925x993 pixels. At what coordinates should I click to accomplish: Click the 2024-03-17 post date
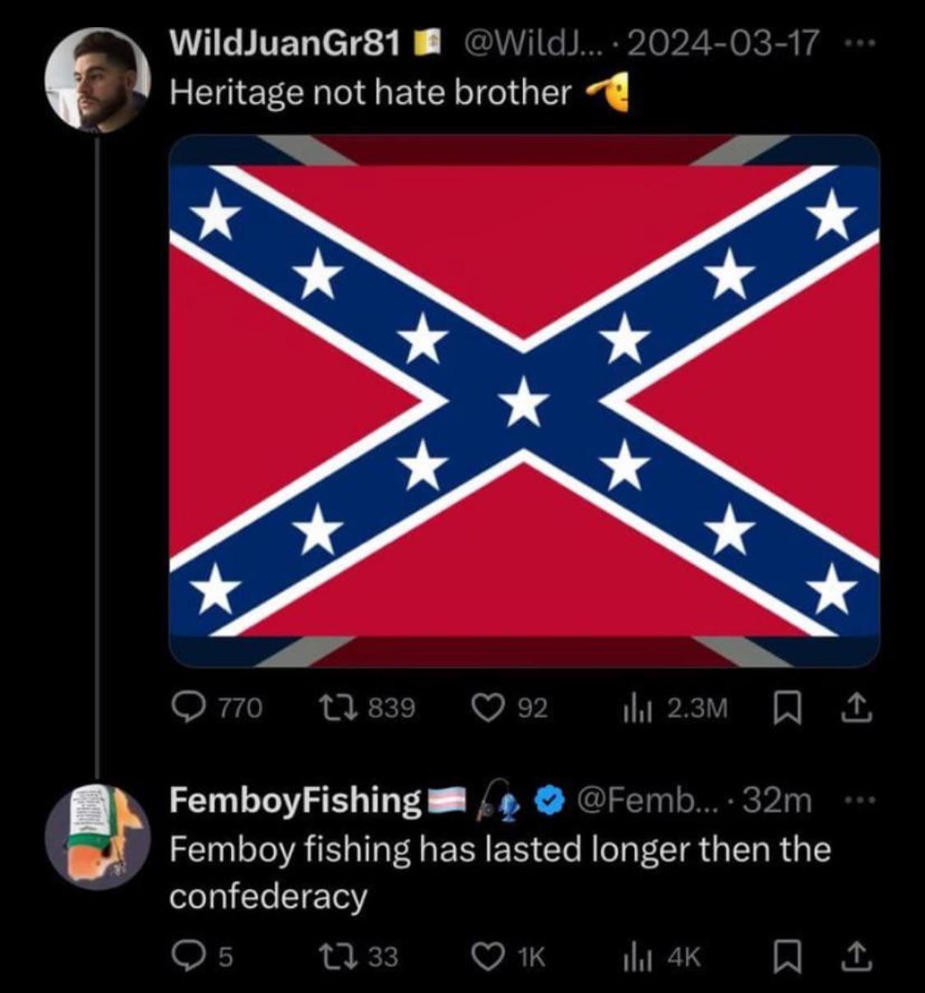click(x=723, y=44)
